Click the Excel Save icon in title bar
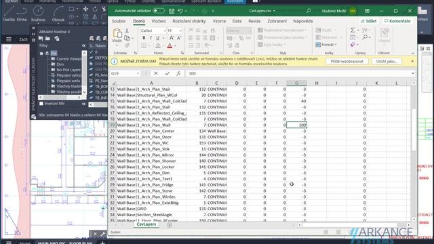434x244 pixels. (172, 11)
